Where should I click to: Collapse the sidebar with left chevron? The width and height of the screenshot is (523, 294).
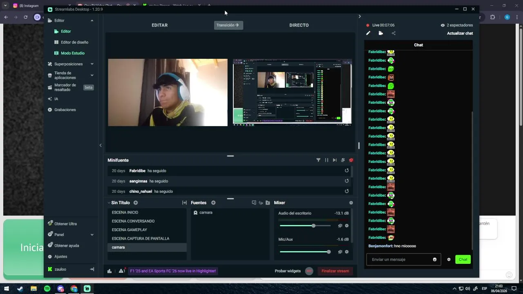click(x=101, y=145)
